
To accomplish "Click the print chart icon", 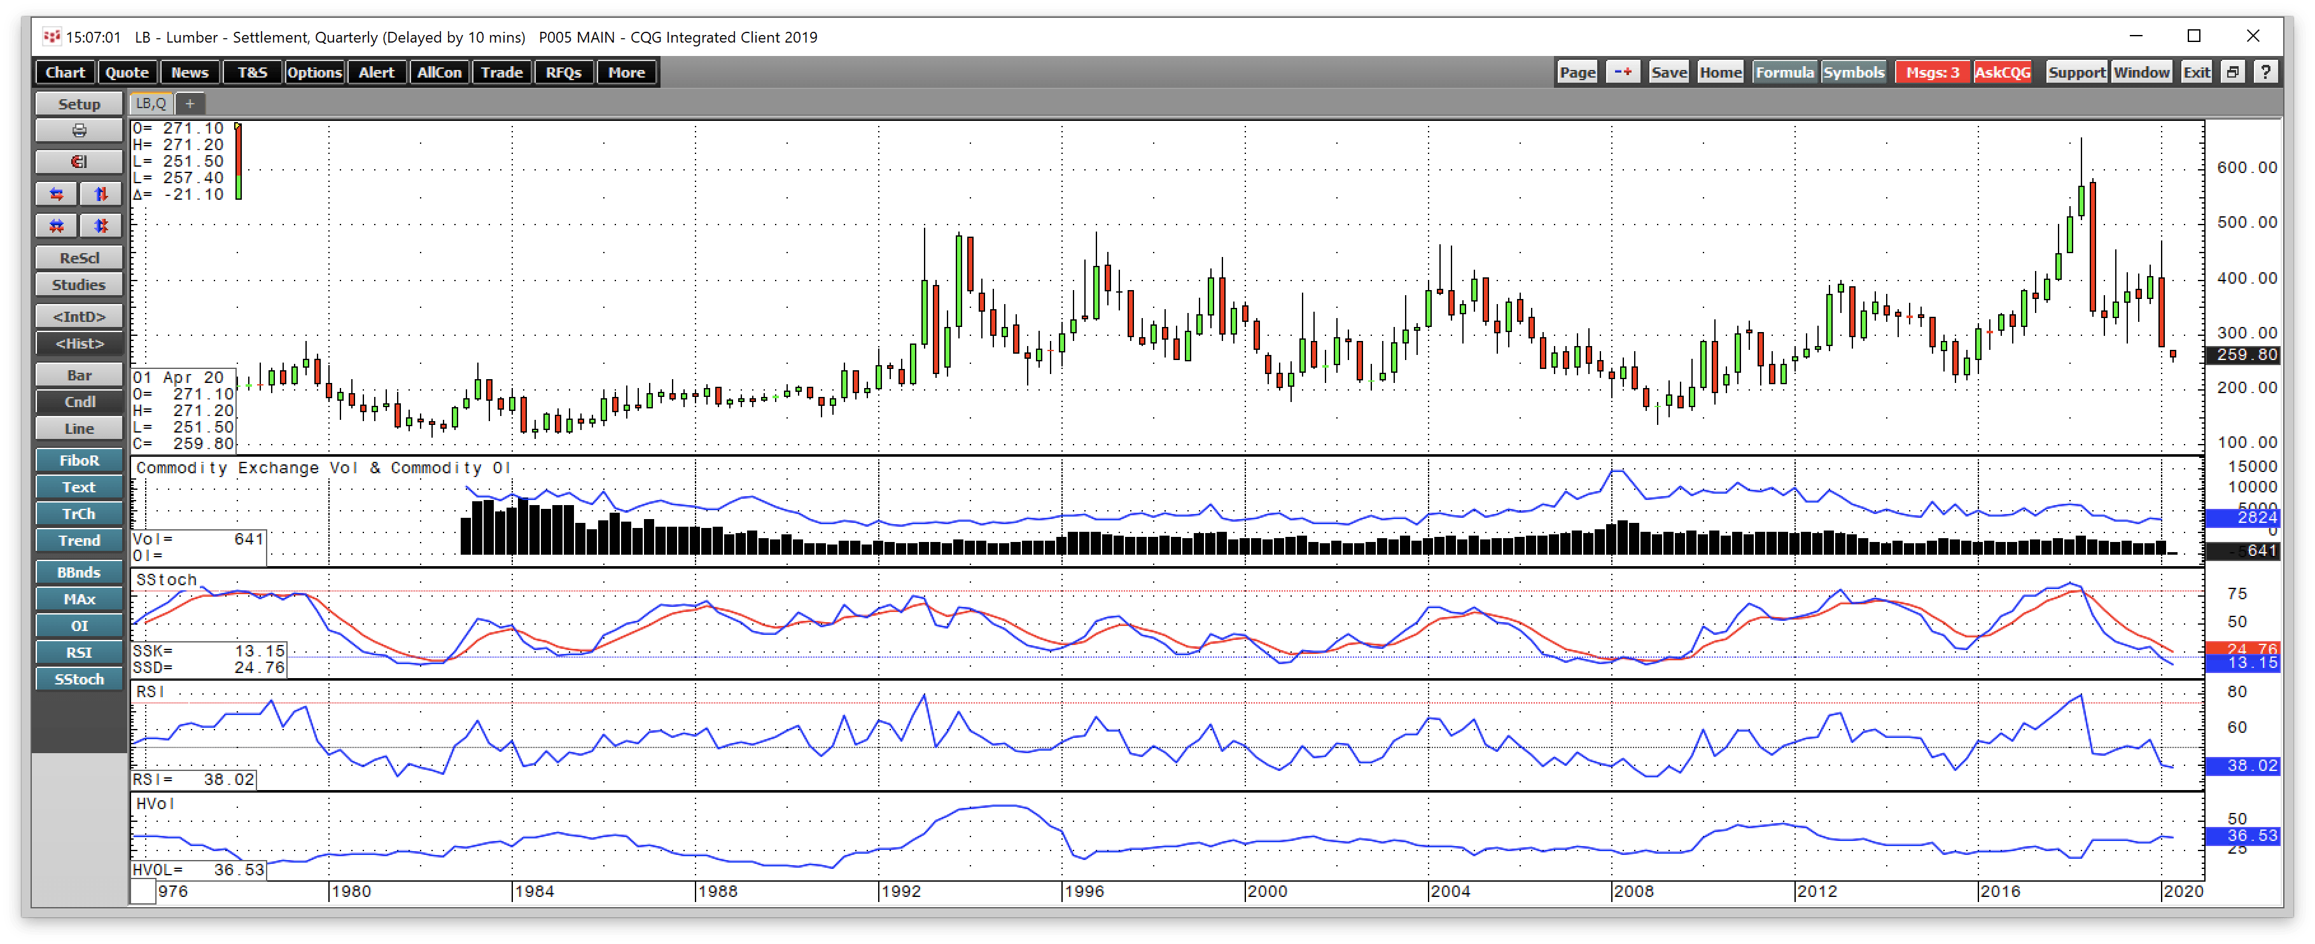I will tap(78, 131).
